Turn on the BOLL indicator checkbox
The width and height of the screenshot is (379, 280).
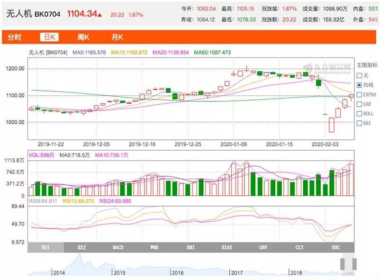tap(360, 114)
